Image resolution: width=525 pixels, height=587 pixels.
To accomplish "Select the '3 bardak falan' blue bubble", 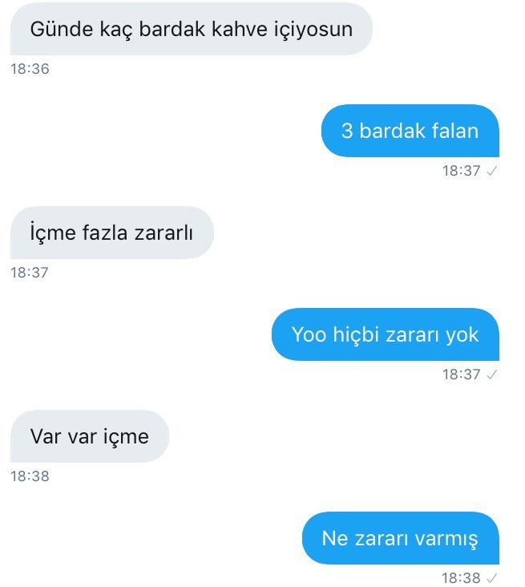I will pos(410,131).
